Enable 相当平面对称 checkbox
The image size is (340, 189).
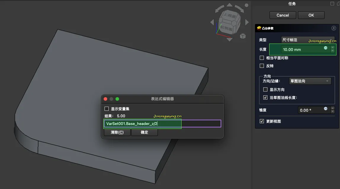click(x=262, y=58)
